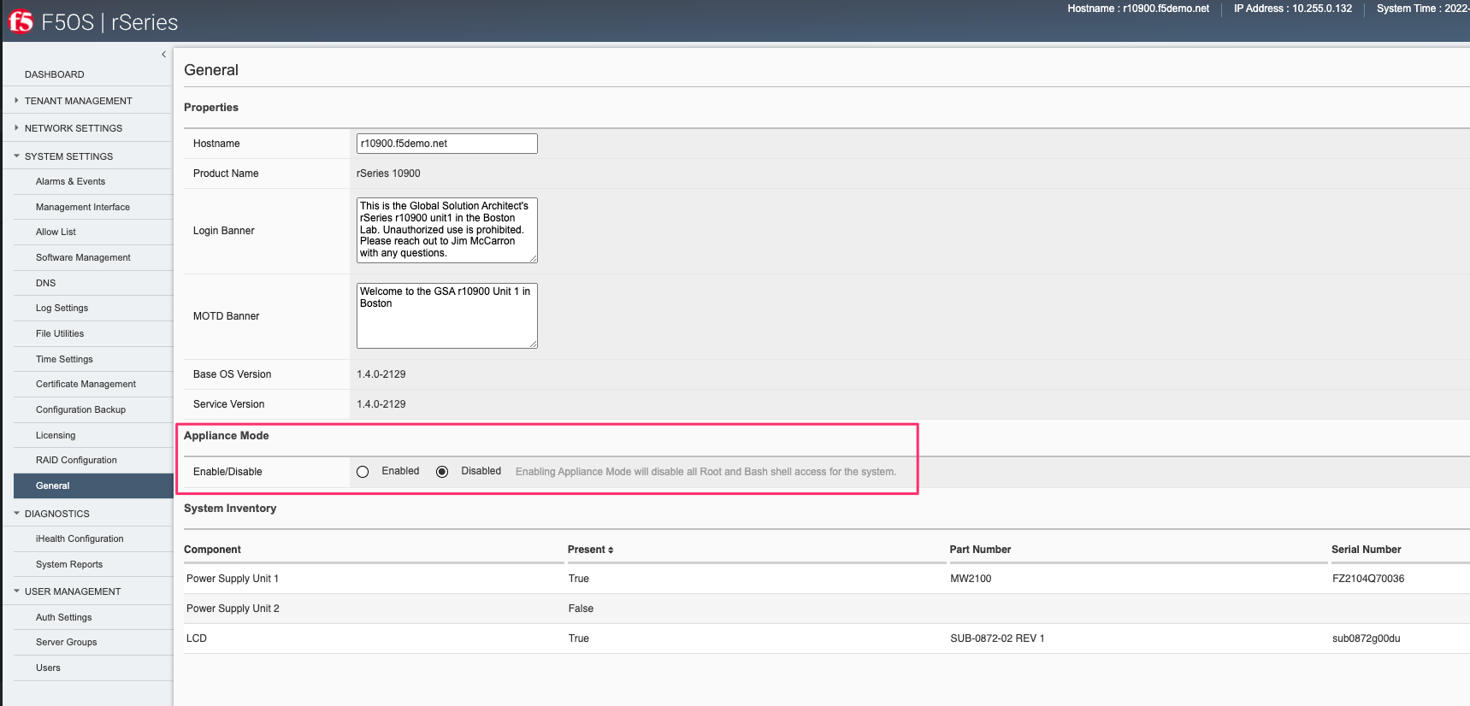Collapse the User Management menu section
Screen dimensions: 1470x706
click(x=73, y=591)
